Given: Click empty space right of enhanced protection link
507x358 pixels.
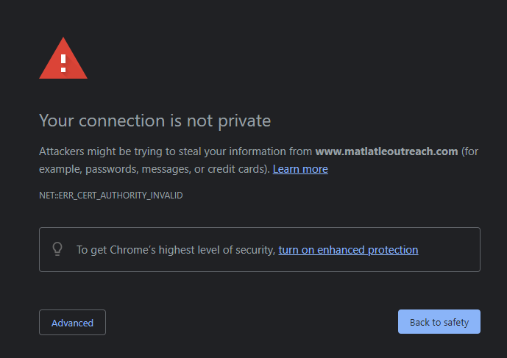Looking at the screenshot, I should 447,250.
